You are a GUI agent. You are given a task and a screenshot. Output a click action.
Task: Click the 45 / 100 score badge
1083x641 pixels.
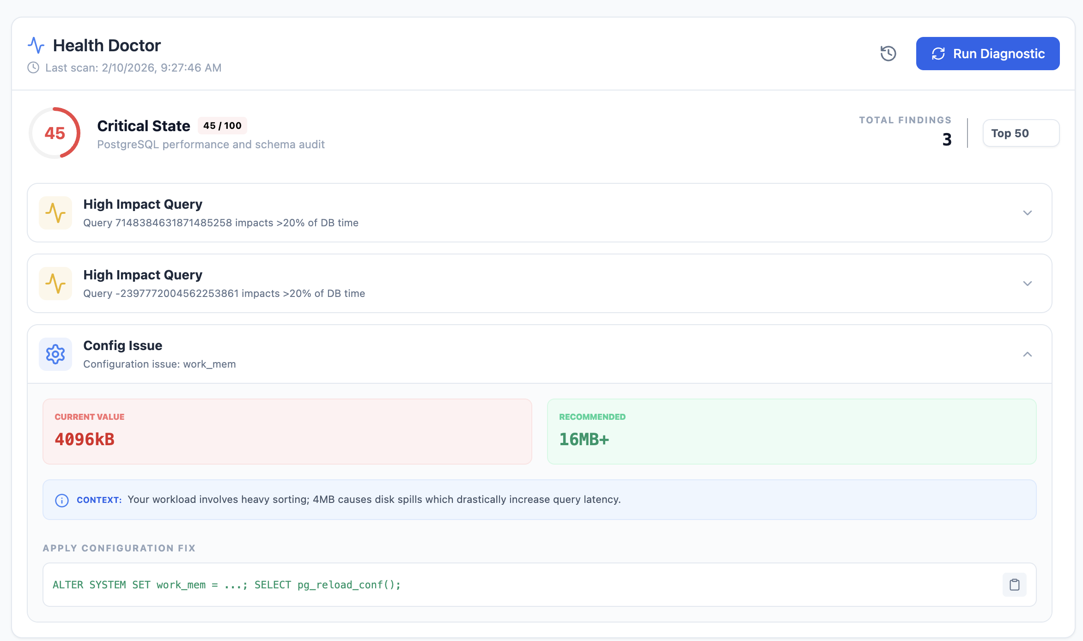tap(222, 126)
